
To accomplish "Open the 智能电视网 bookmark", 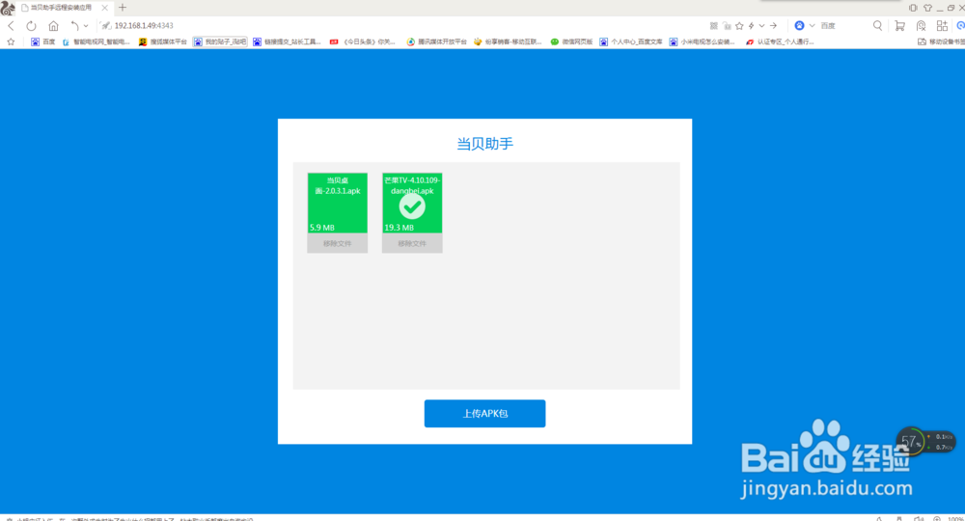I will 96,41.
